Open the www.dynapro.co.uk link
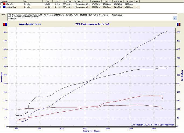This screenshot has width=184, height=133. point(30,24)
